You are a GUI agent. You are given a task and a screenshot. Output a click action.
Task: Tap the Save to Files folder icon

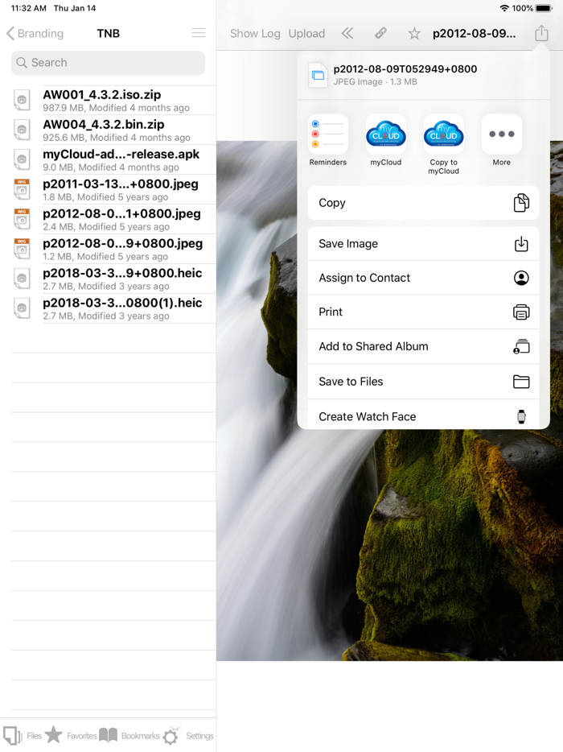[521, 382]
